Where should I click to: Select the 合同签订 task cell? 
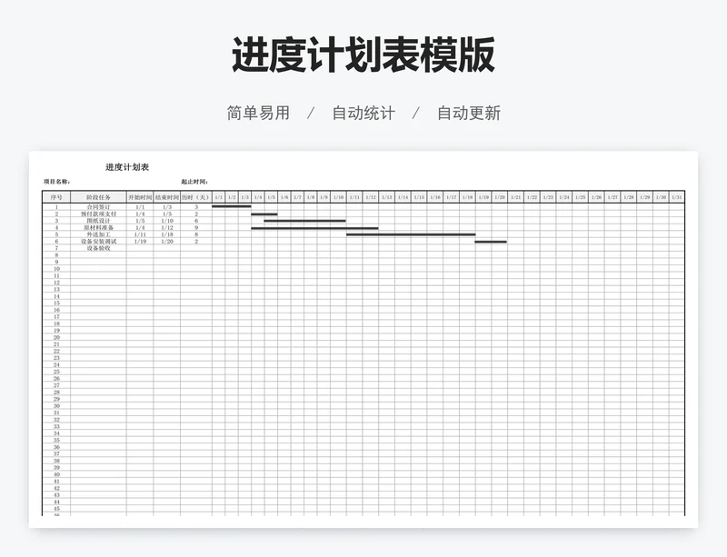click(x=98, y=207)
